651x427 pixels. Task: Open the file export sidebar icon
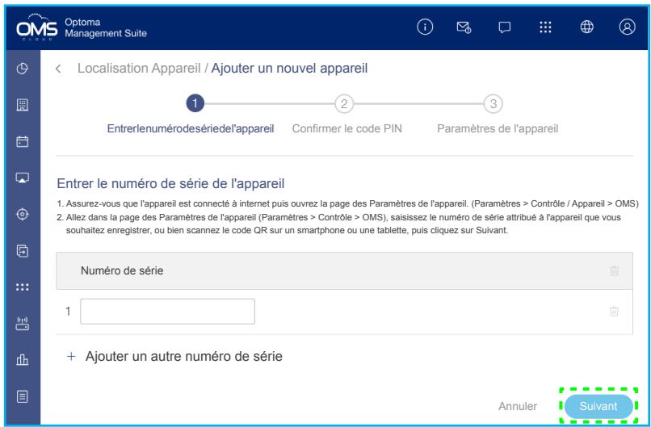click(23, 251)
